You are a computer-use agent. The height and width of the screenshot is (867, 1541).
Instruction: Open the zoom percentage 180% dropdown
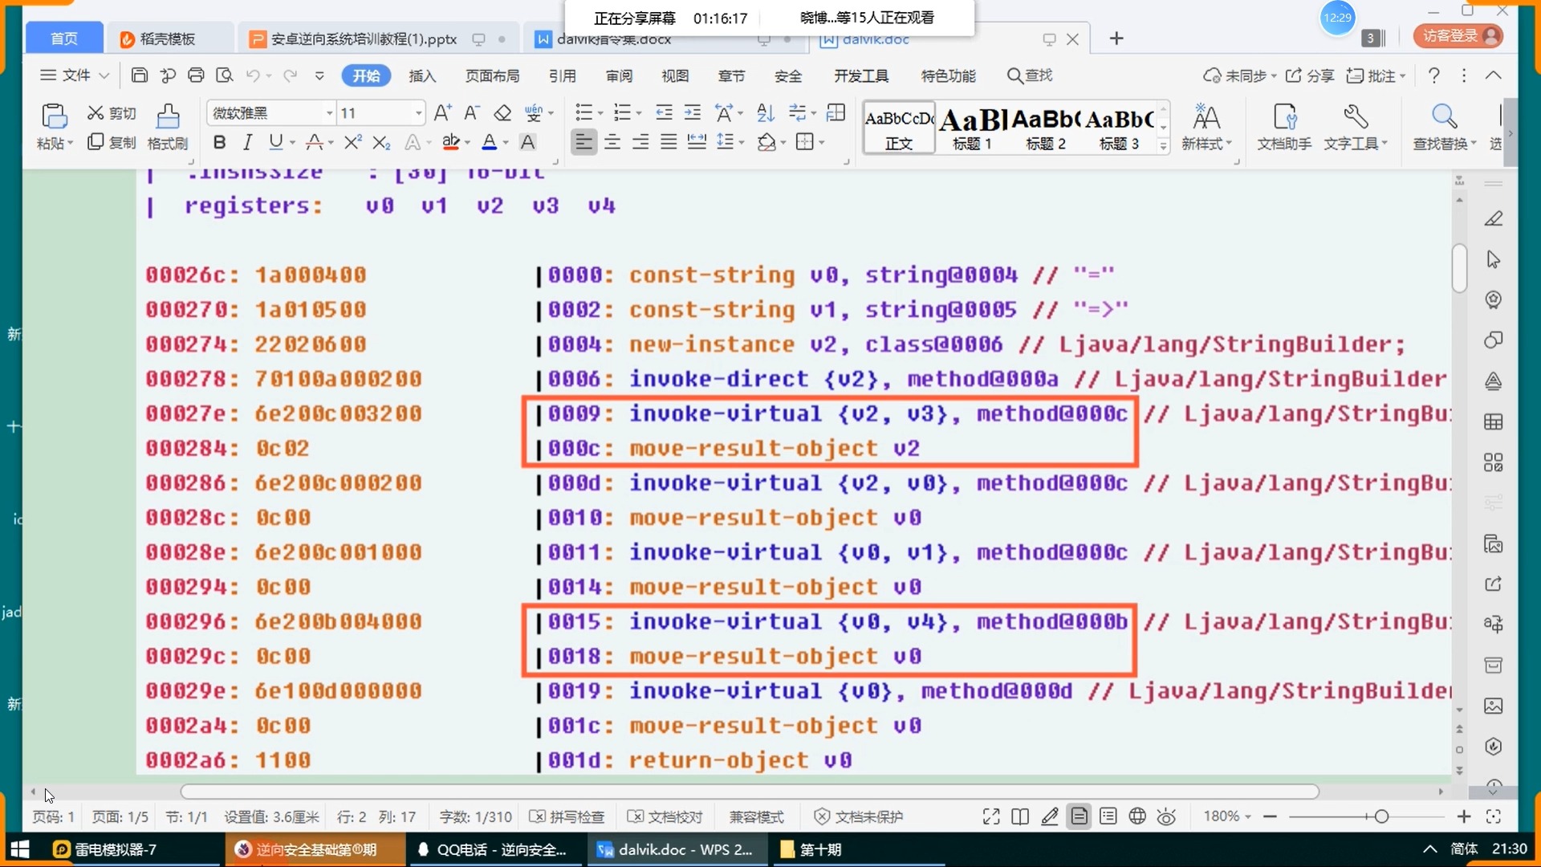(1248, 816)
